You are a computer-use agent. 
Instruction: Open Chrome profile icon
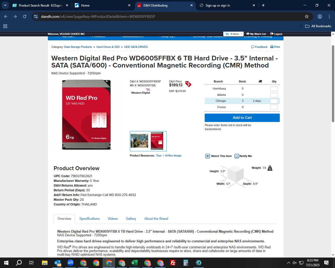point(320,16)
